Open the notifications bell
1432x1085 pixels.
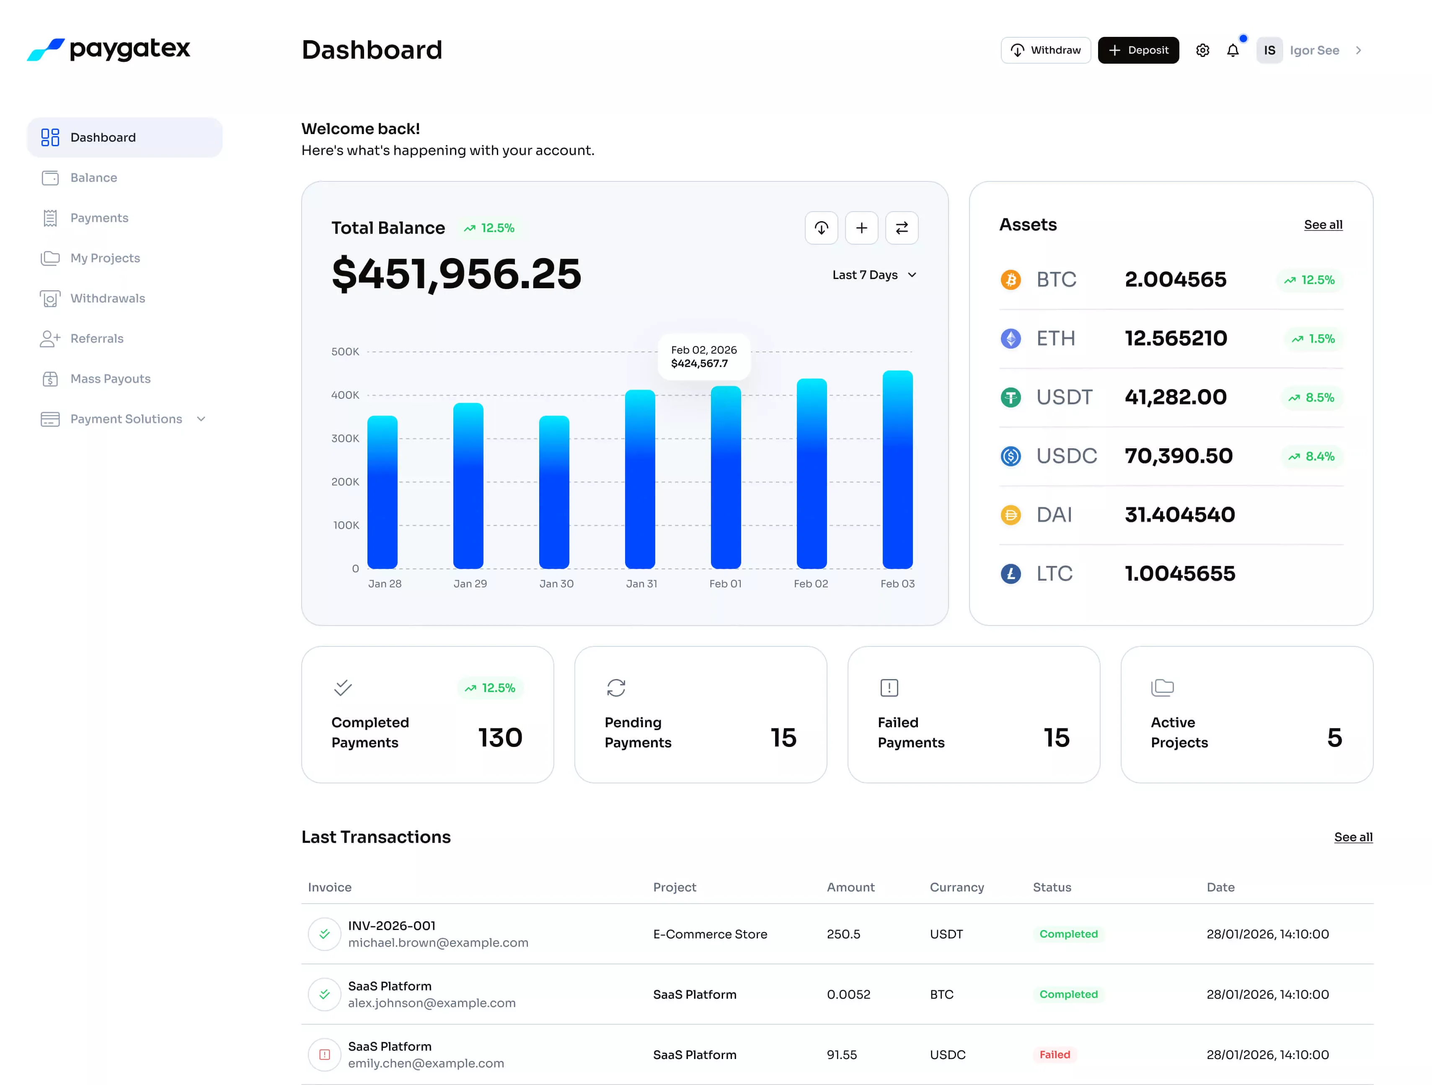(1233, 51)
